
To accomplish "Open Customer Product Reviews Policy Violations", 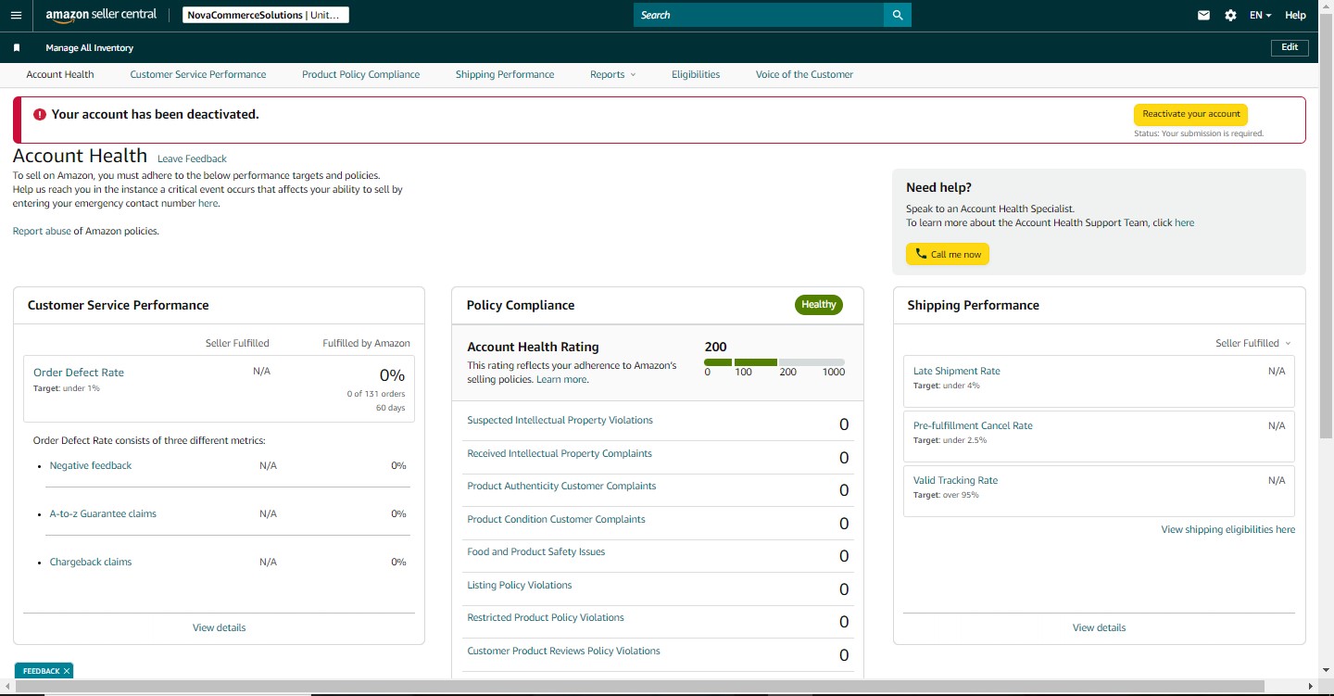I will click(x=564, y=651).
